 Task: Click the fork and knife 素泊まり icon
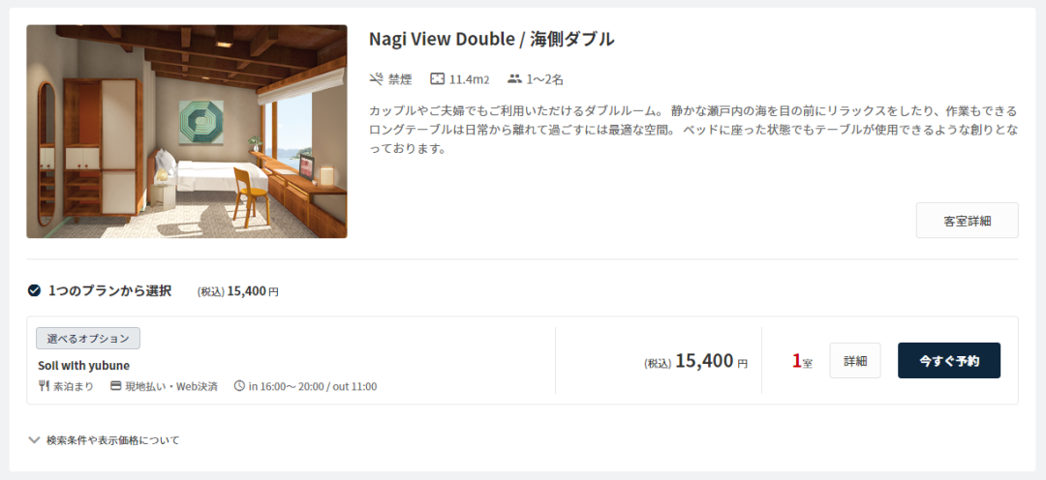(44, 386)
